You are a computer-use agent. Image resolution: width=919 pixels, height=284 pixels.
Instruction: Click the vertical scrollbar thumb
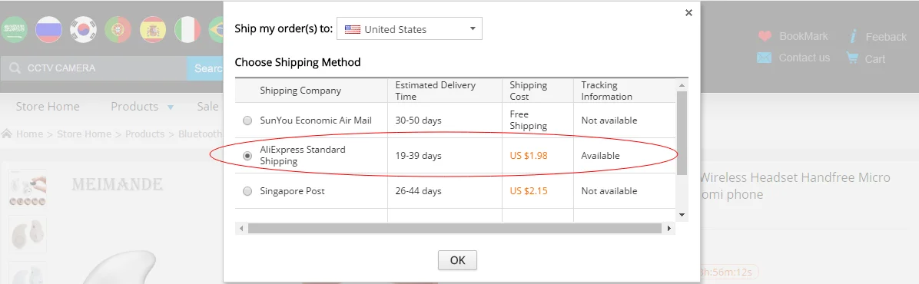pyautogui.click(x=682, y=132)
